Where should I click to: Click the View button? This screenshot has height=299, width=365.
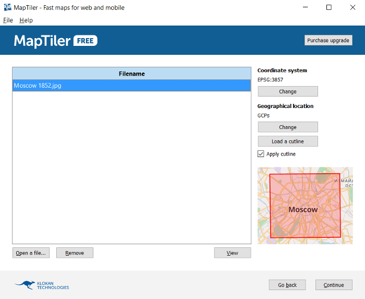(x=233, y=253)
